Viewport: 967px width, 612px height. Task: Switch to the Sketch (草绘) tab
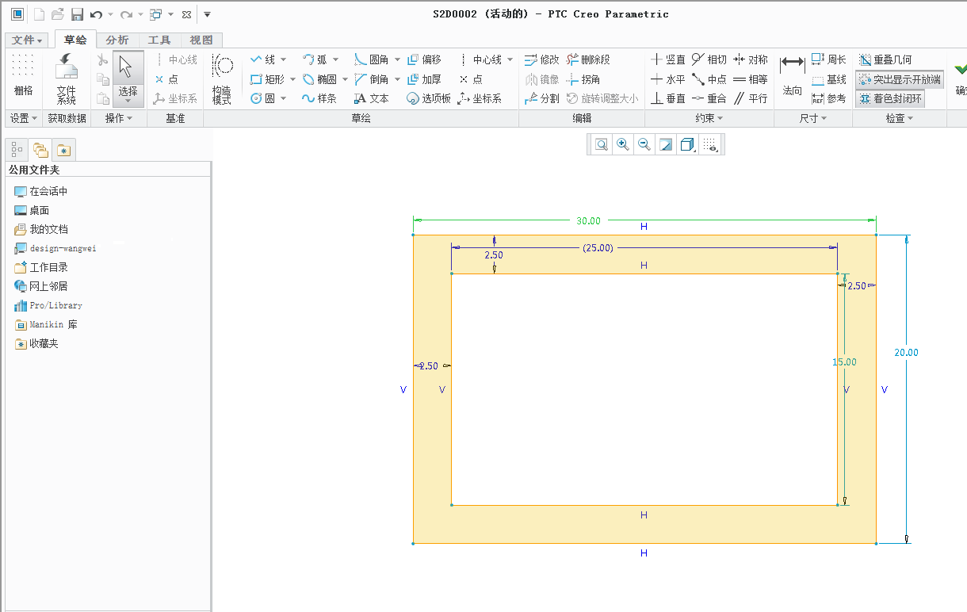[x=75, y=40]
